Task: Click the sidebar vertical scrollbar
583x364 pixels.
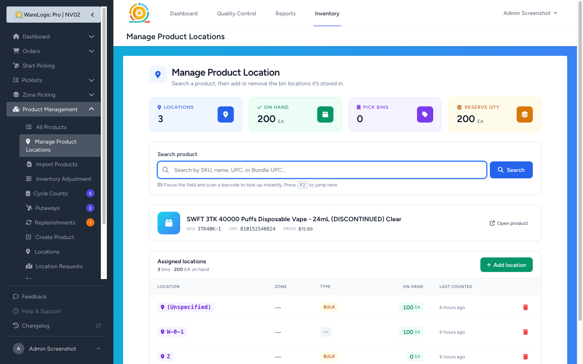Action: pyautogui.click(x=104, y=115)
